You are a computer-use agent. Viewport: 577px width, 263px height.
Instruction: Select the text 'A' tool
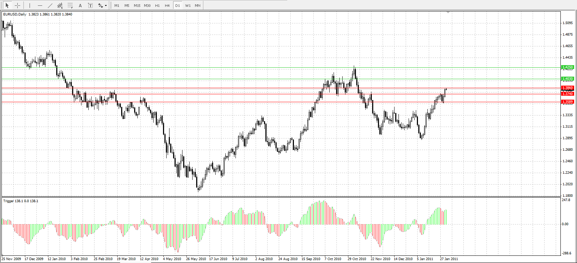[x=80, y=5]
